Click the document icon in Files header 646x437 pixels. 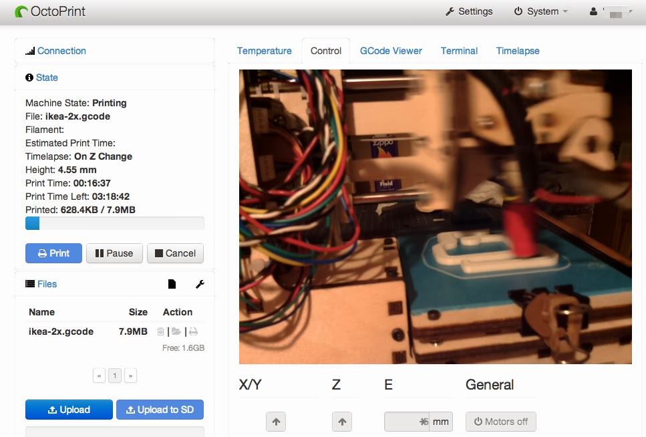[172, 284]
